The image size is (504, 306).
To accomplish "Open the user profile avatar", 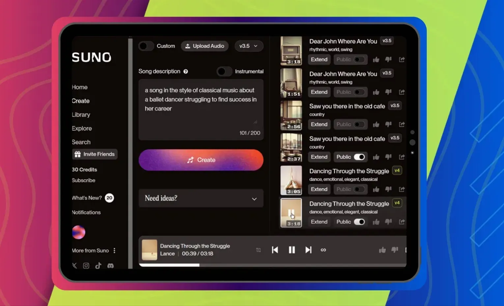I will tap(79, 232).
